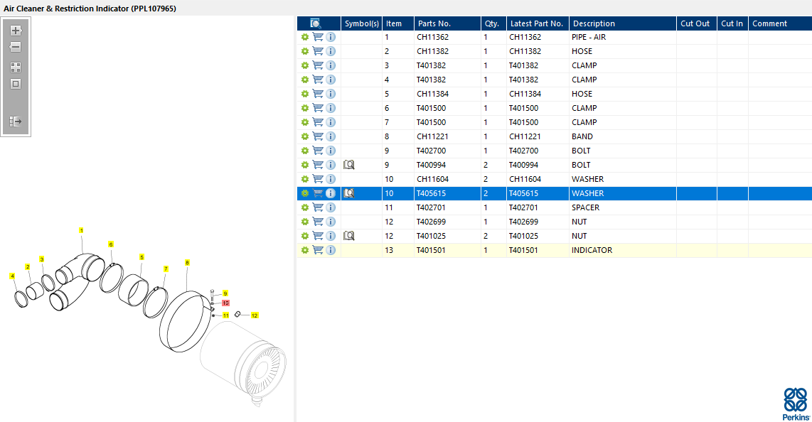Image resolution: width=812 pixels, height=422 pixels.
Task: Sort by Parts No. column header
Action: click(x=447, y=23)
